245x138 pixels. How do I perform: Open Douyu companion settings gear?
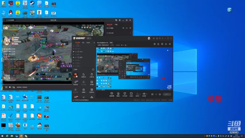160,94
